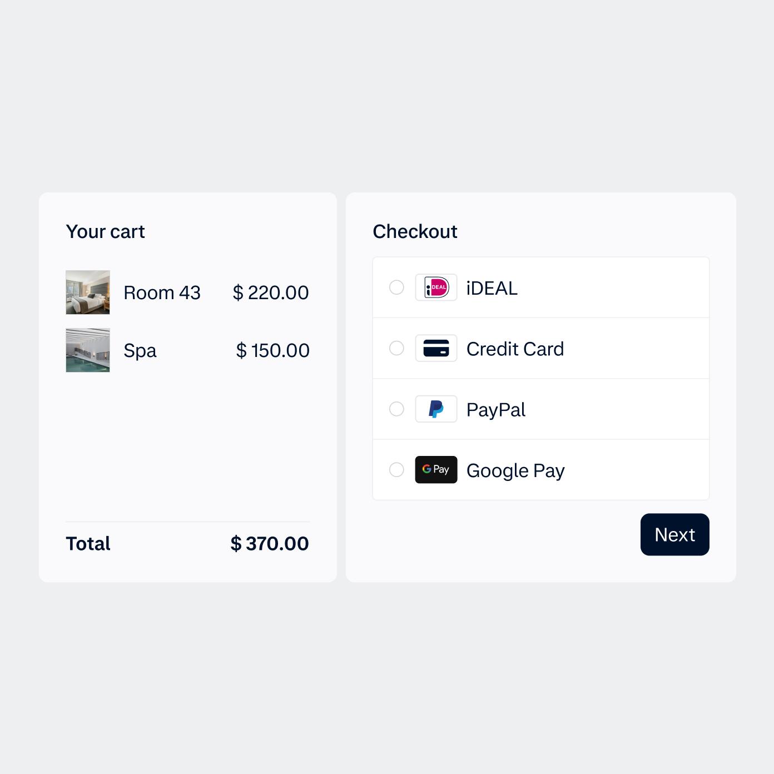The image size is (774, 774).
Task: Toggle the Google Pay radio button
Action: (396, 470)
